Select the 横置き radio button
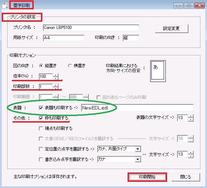 (70, 66)
